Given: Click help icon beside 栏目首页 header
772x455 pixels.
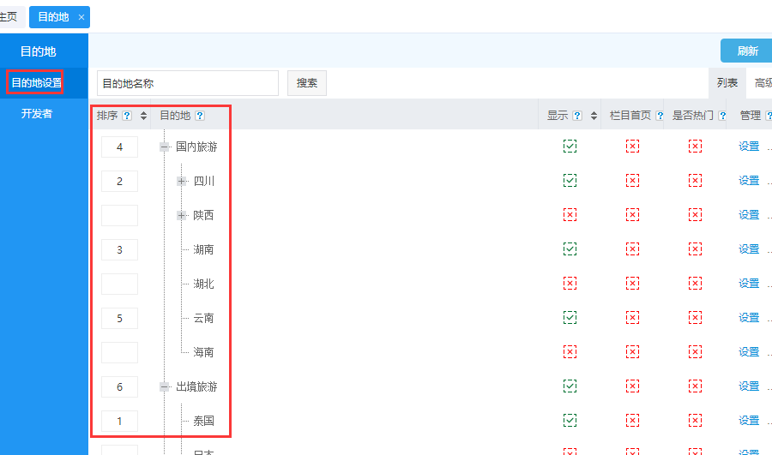Looking at the screenshot, I should pos(660,116).
